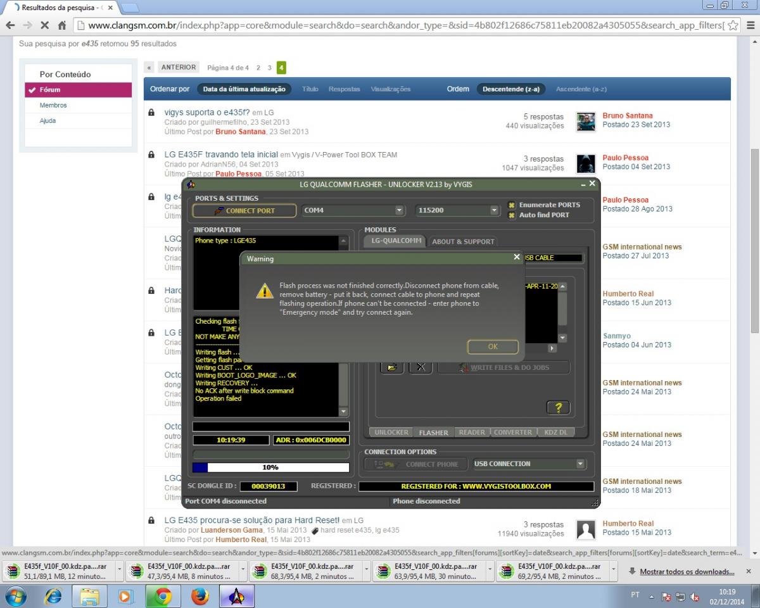Open dropdown arrow of download item 63,9/95,4 MB
The image size is (760, 608).
(x=490, y=571)
